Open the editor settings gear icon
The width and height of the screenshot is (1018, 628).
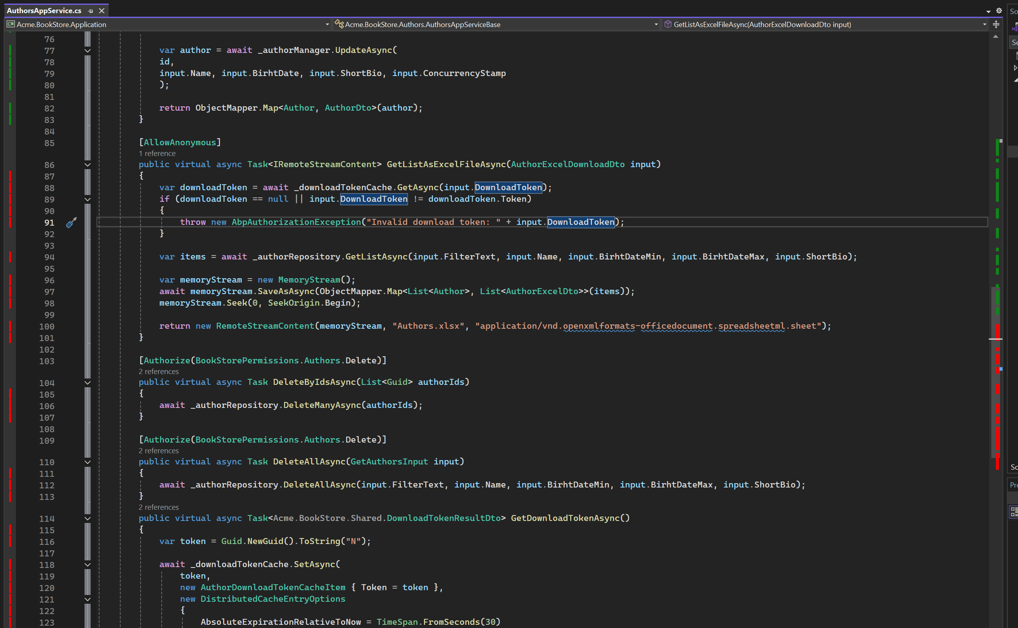point(999,11)
